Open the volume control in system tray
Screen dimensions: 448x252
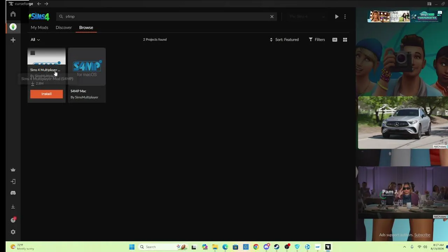(x=425, y=247)
